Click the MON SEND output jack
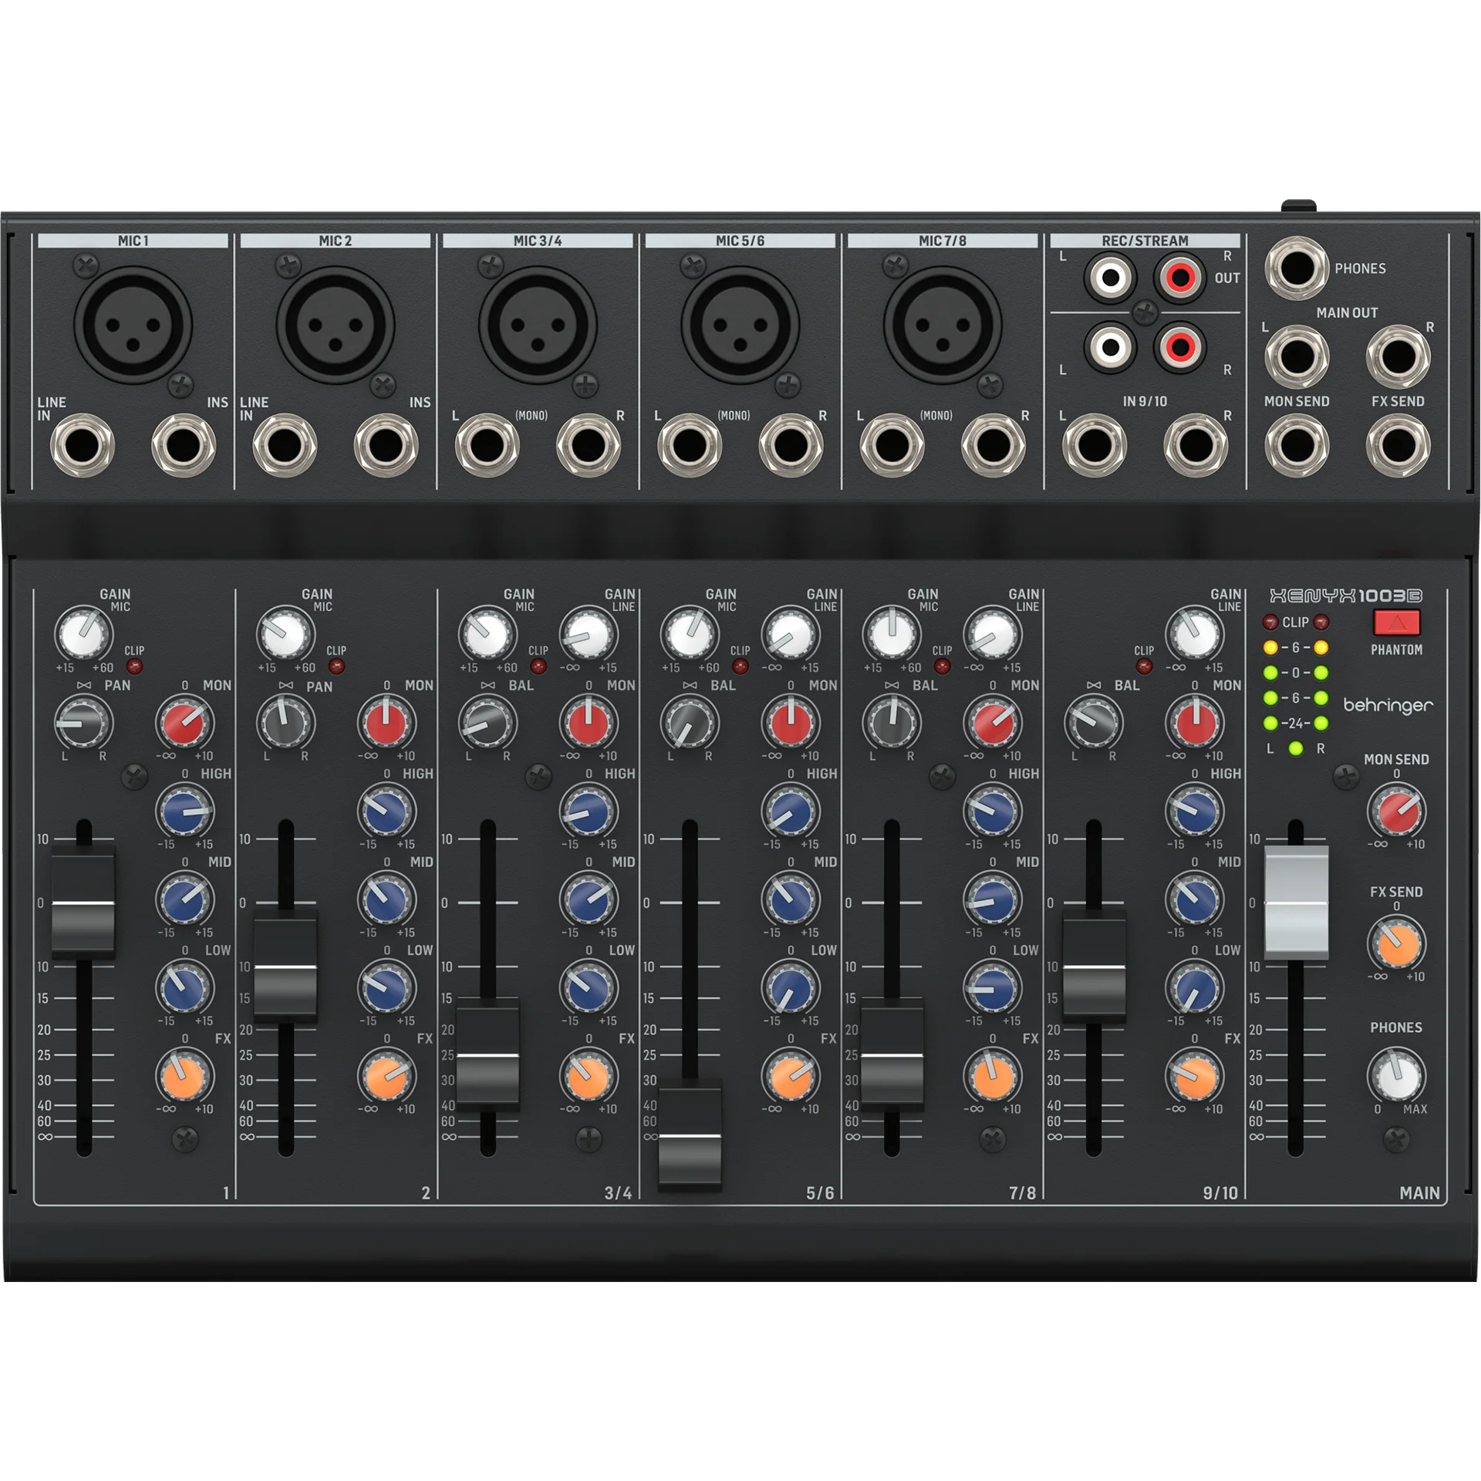 (x=1297, y=445)
